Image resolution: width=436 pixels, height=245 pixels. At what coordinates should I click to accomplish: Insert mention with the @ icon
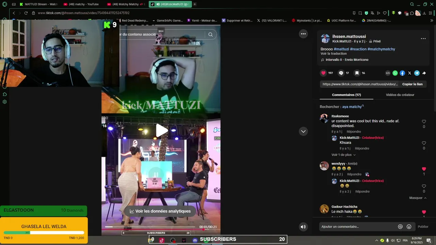pyautogui.click(x=400, y=227)
